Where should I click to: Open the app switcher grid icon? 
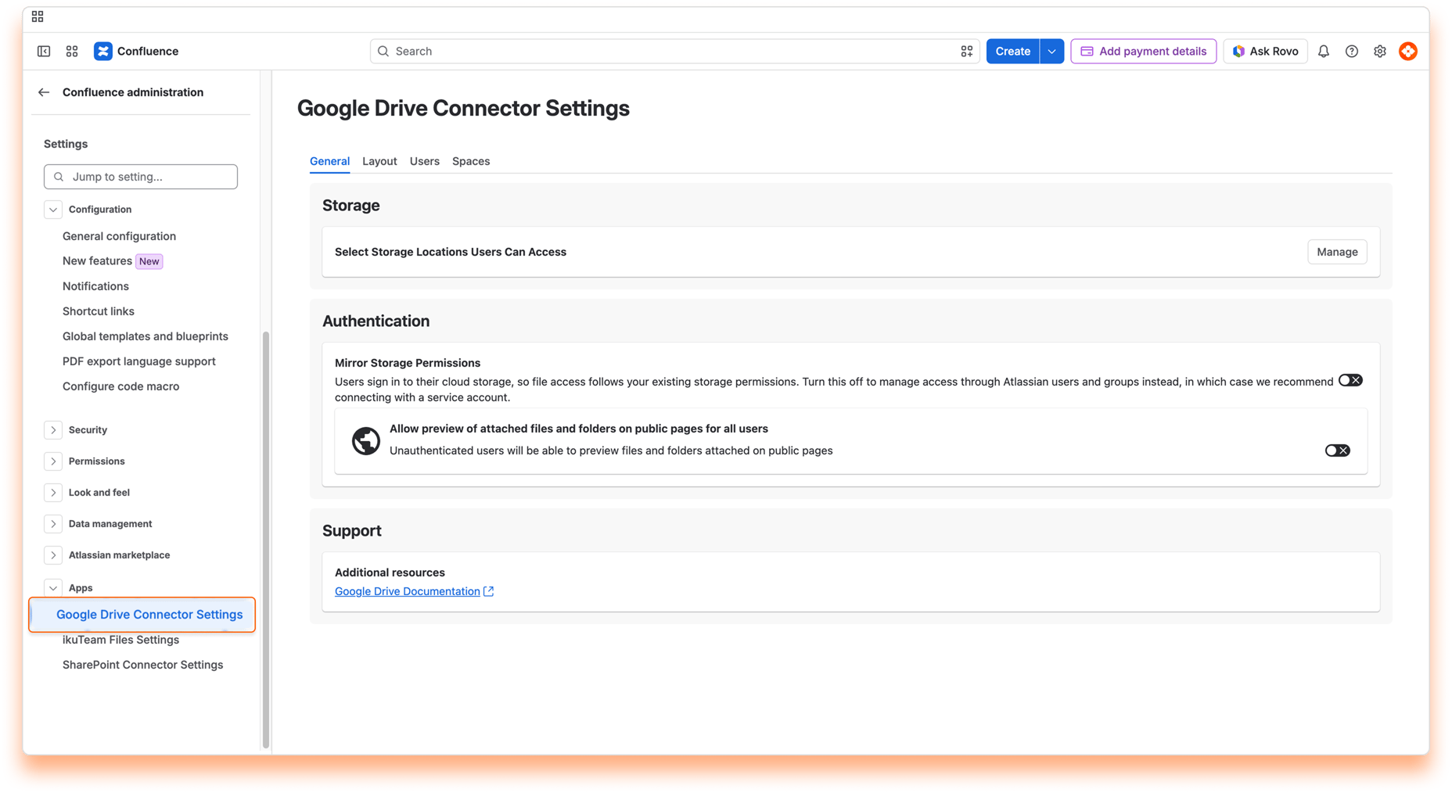tap(72, 51)
